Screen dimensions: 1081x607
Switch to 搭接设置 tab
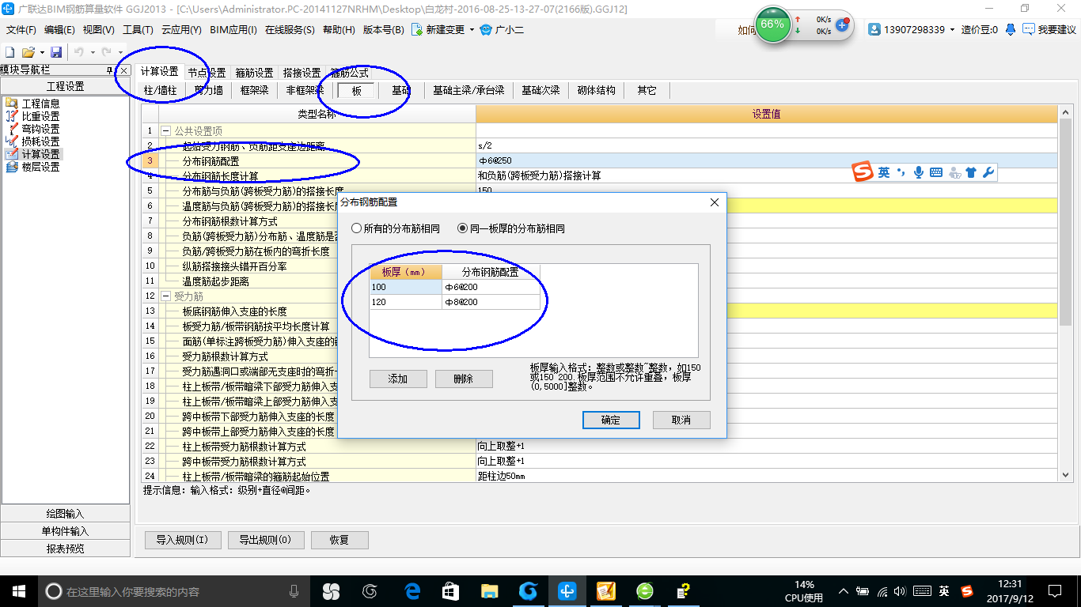[302, 73]
